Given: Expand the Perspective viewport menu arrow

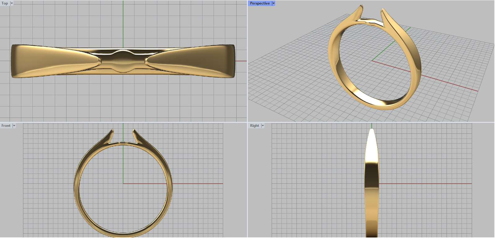Looking at the screenshot, I should [x=273, y=3].
